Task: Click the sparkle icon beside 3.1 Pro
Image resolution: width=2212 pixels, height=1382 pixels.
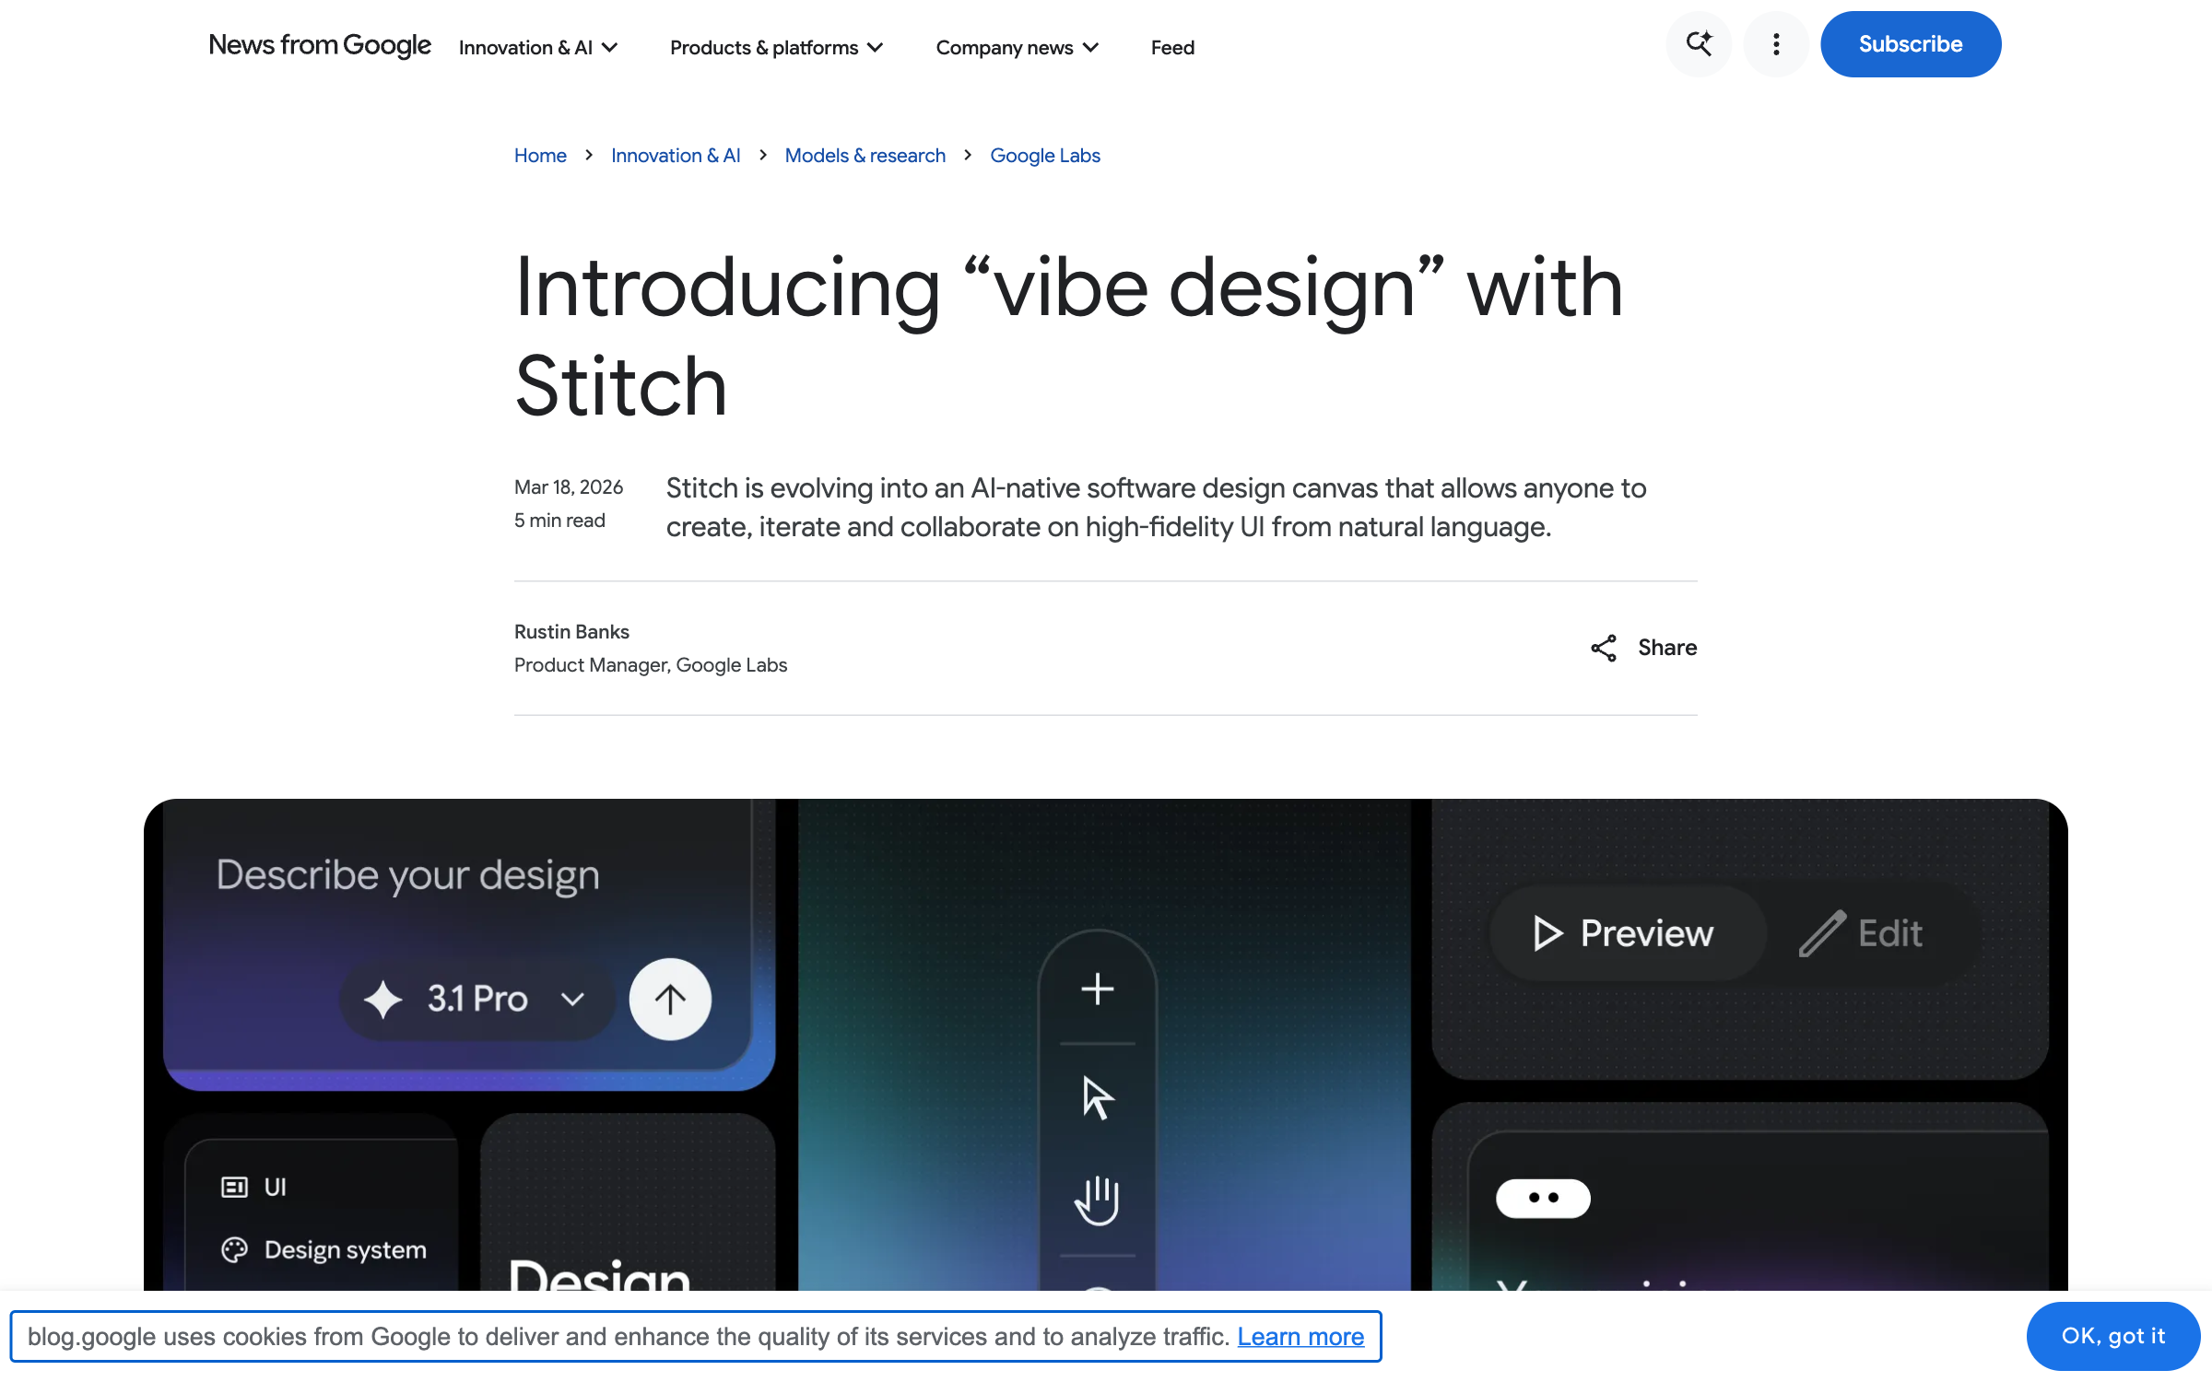Action: pyautogui.click(x=382, y=1000)
